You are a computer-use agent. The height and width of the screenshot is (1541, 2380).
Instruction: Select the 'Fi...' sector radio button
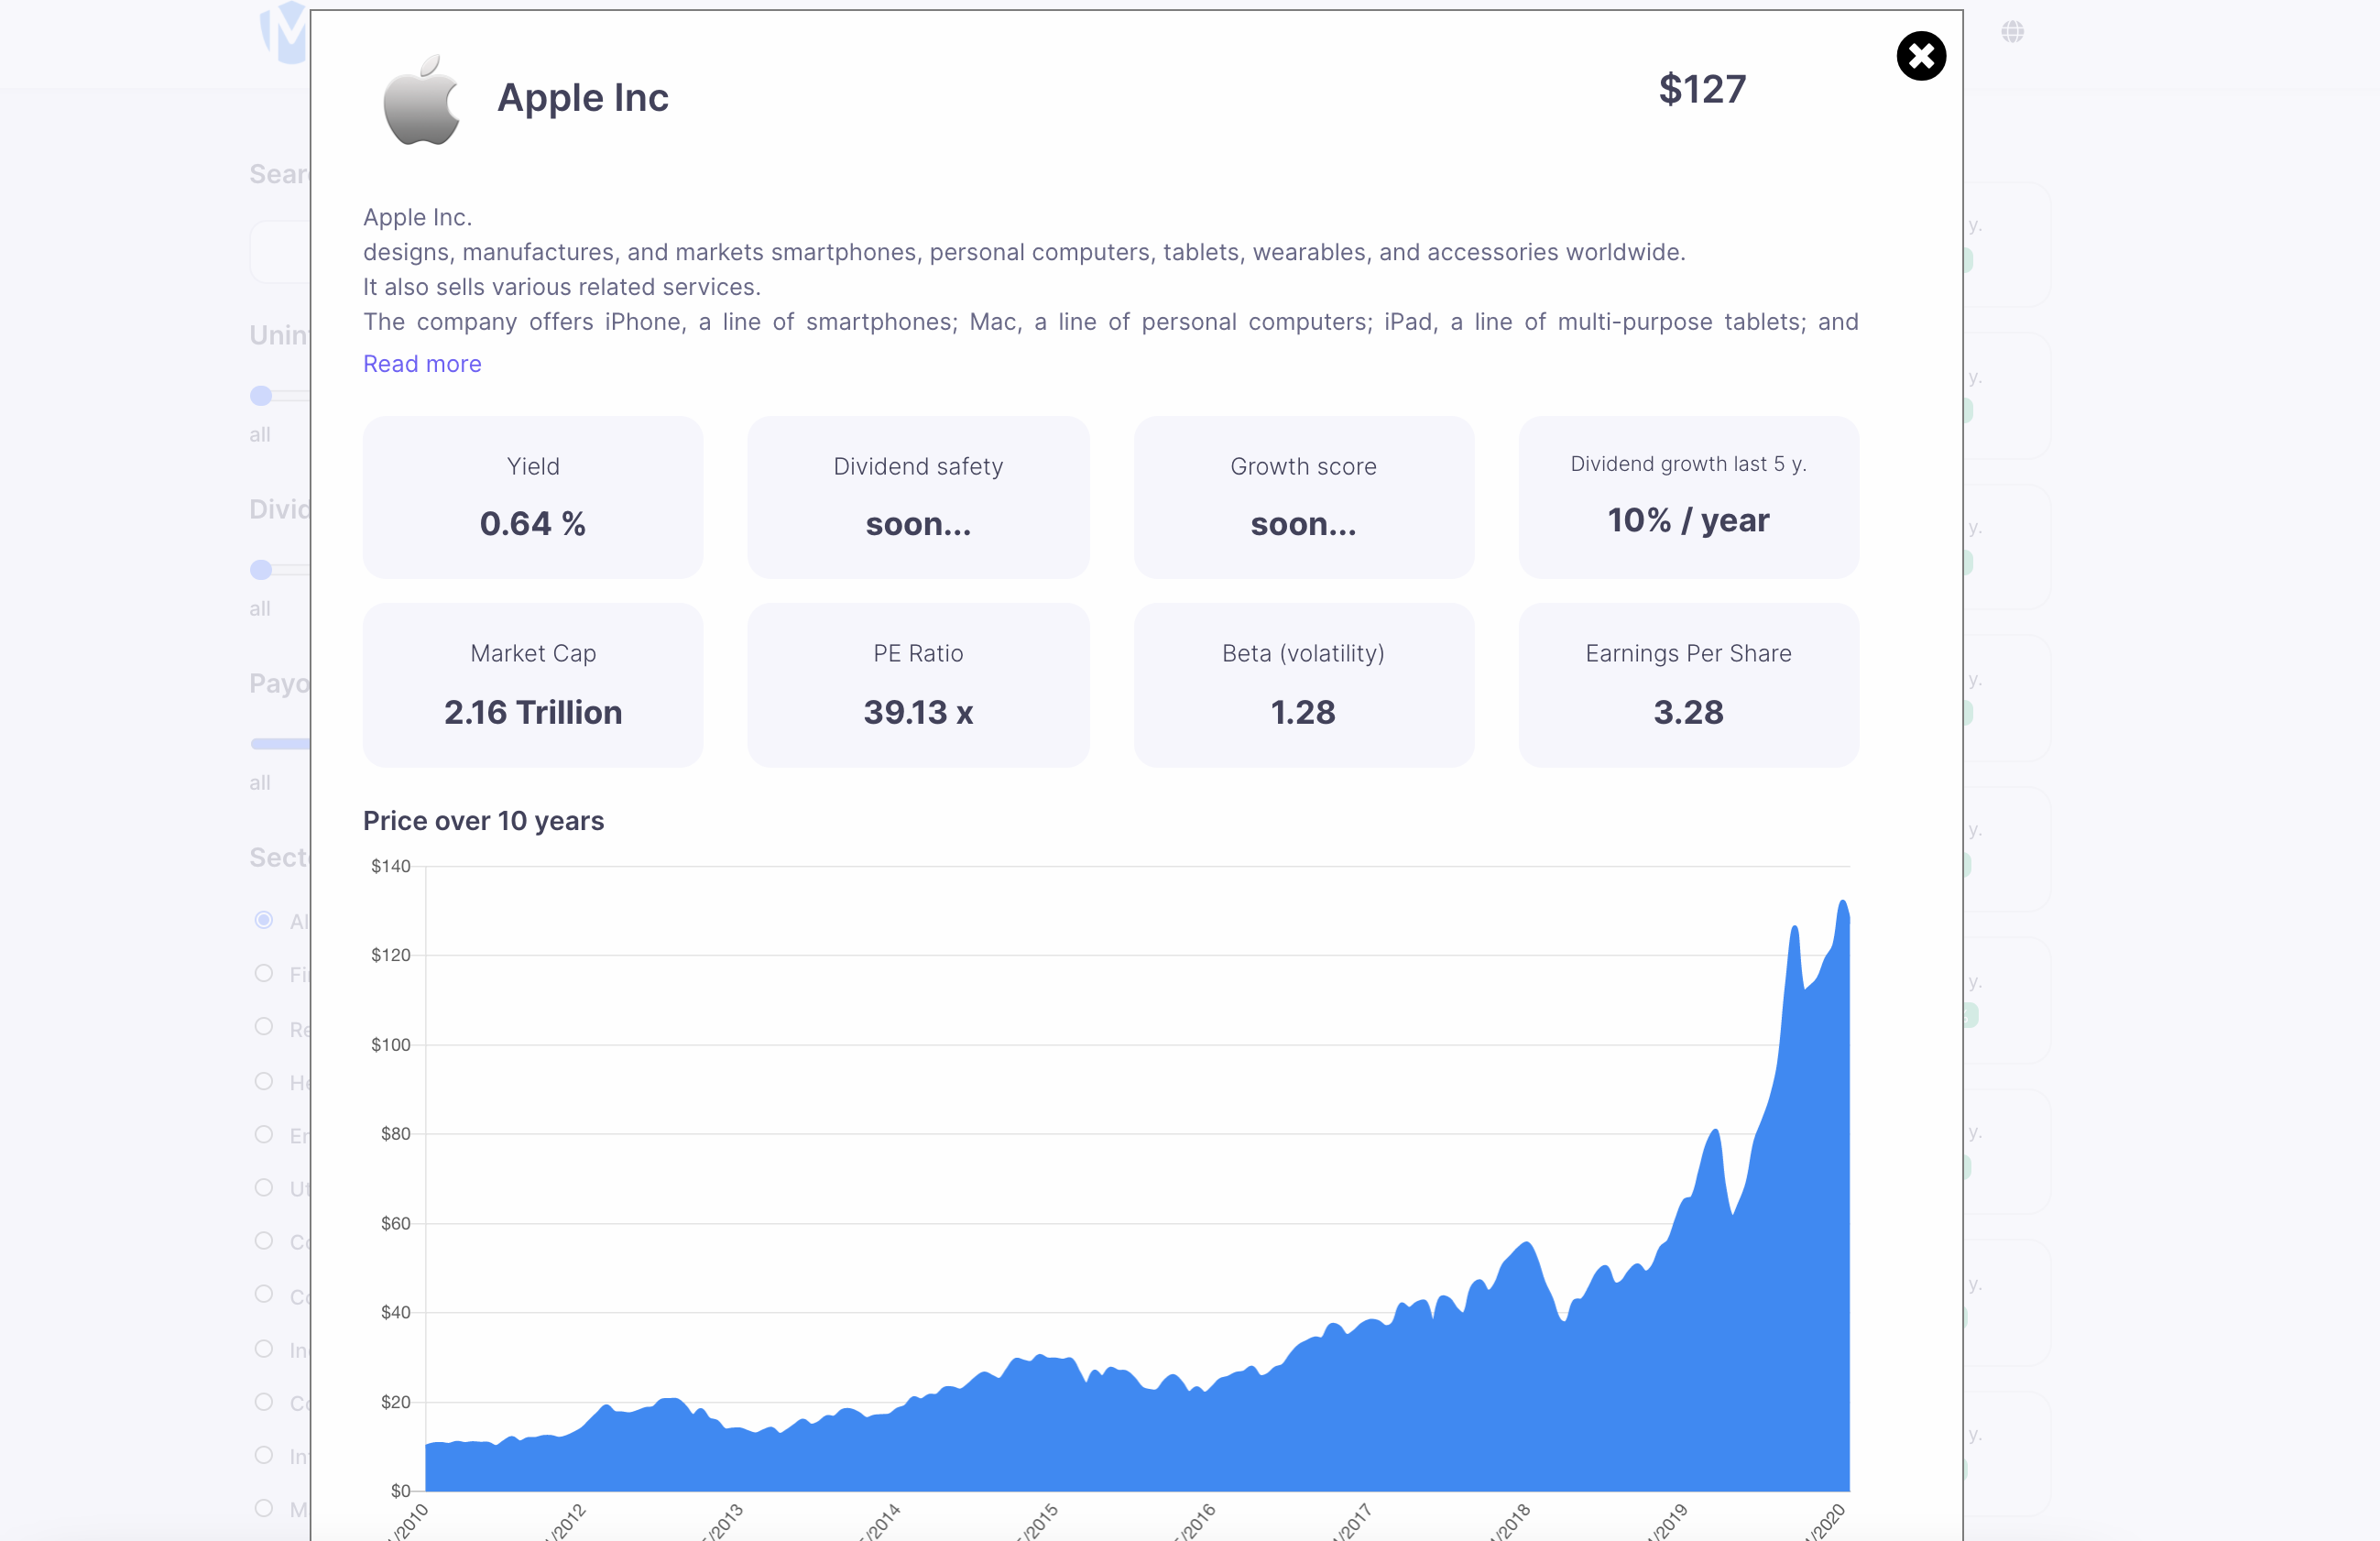[264, 973]
